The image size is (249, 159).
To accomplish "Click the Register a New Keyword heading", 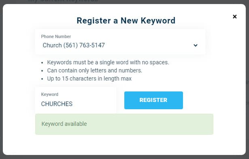I will (x=126, y=21).
